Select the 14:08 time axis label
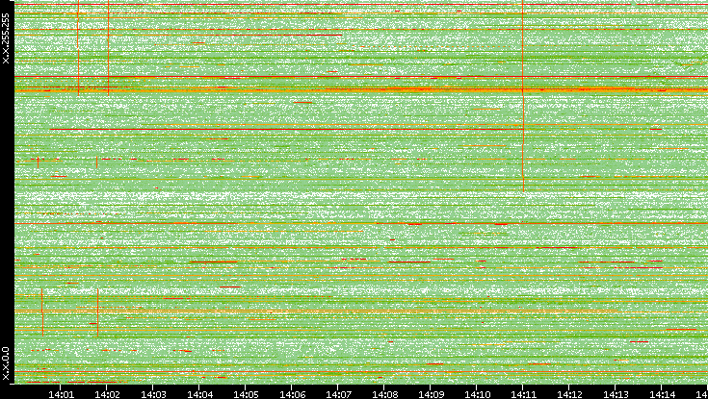 tap(384, 394)
